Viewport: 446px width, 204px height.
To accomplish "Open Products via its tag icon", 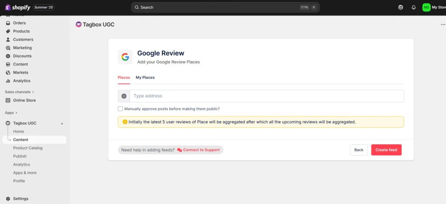I will [x=8, y=31].
